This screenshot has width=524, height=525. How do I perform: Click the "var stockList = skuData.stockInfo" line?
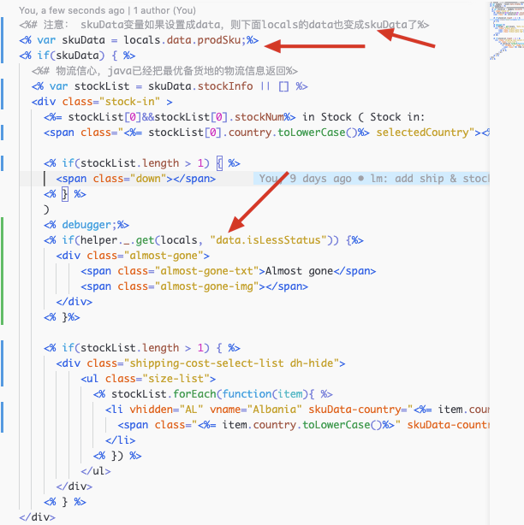[170, 86]
